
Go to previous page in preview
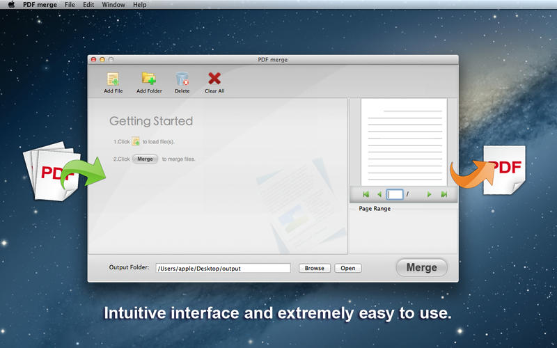click(x=379, y=195)
